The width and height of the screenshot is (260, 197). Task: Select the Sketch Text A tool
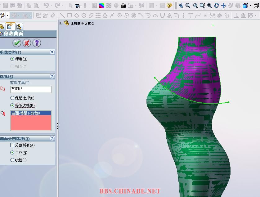[169, 16]
